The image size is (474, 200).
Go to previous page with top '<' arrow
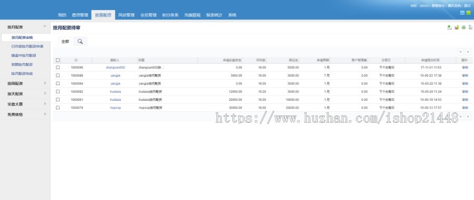tap(460, 52)
